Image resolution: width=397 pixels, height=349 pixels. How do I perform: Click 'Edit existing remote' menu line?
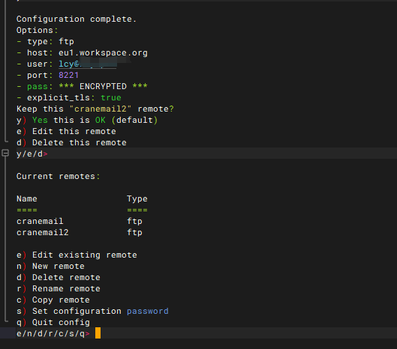coord(77,255)
